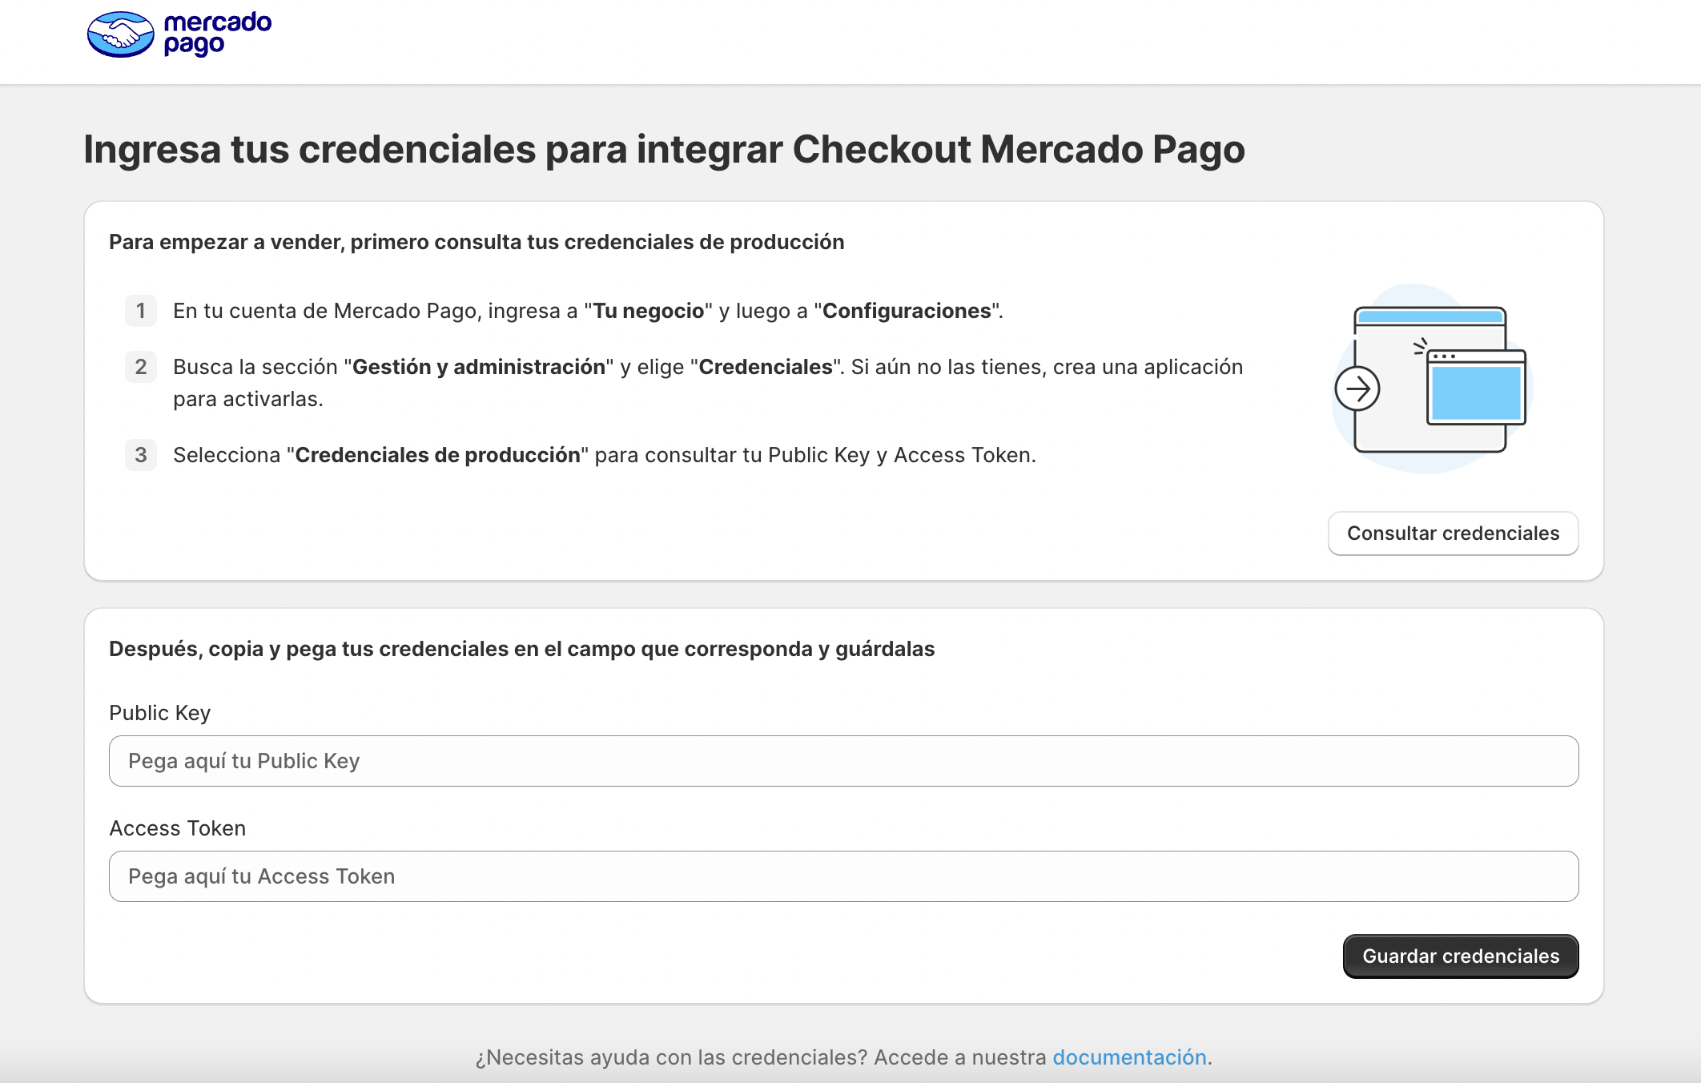
Task: Focus the Access Token input field
Action: tap(843, 876)
